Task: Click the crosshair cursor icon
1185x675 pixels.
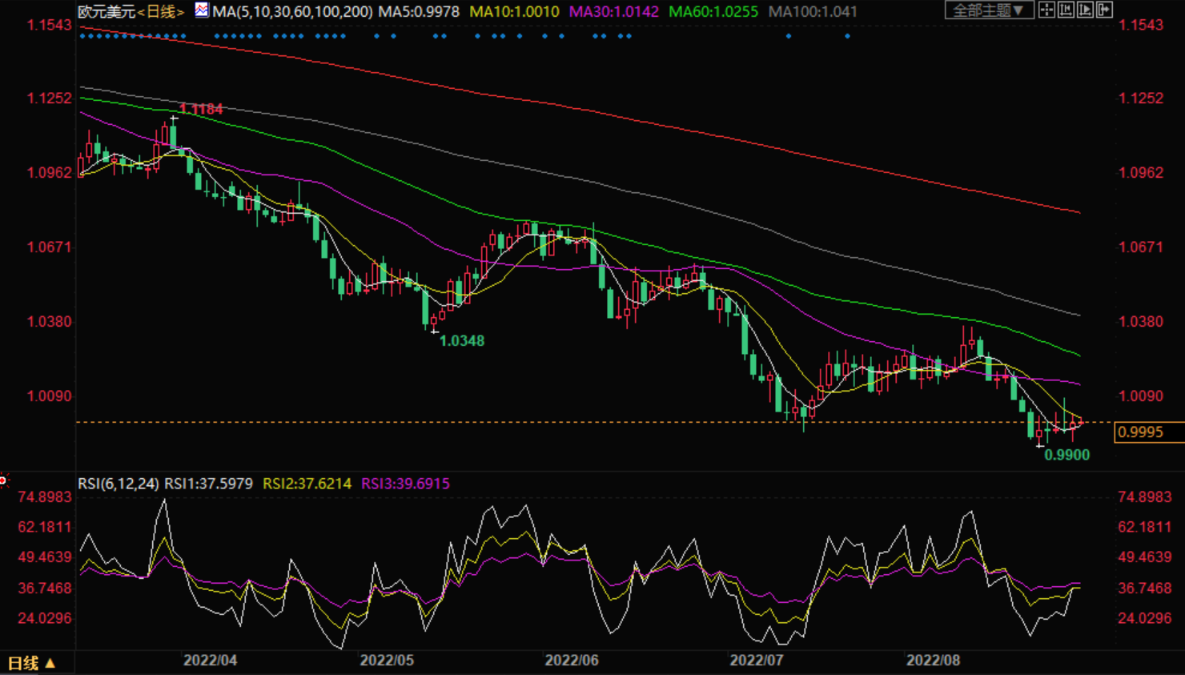Action: pos(1046,10)
